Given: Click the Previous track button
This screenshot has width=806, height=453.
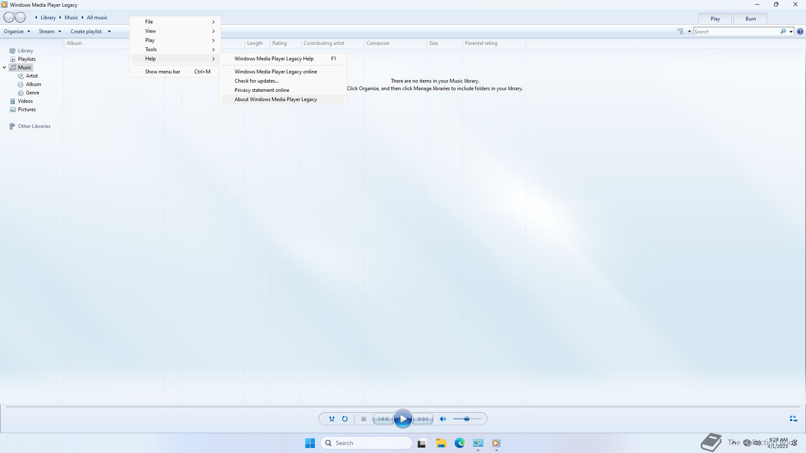Looking at the screenshot, I should coord(383,419).
